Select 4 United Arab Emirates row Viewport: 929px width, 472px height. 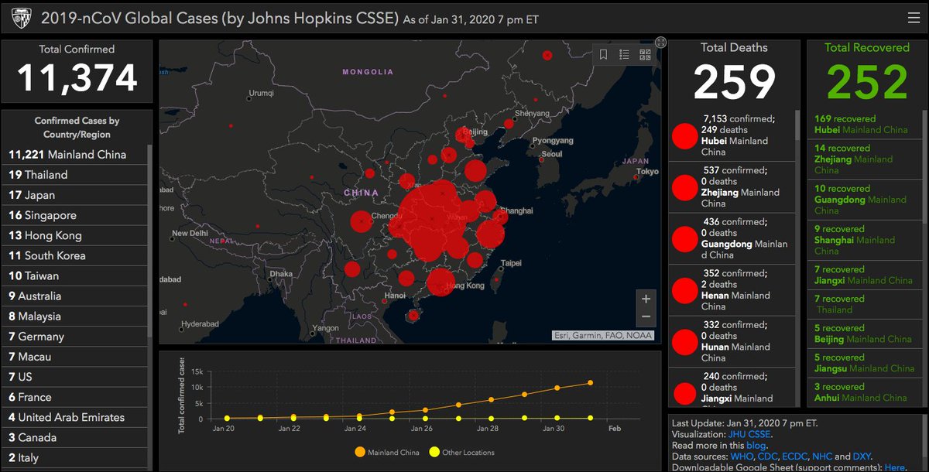tap(75, 416)
